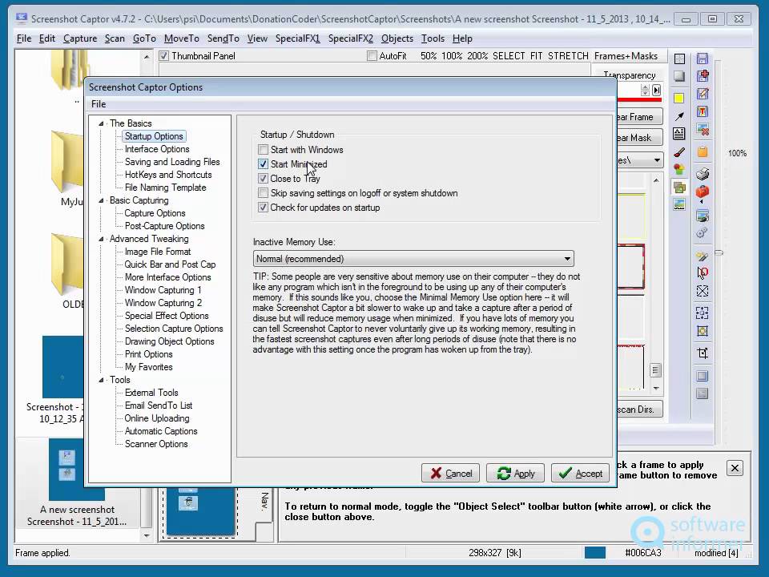Select 'A new screenshot' thumbnail in file list

pos(77,482)
